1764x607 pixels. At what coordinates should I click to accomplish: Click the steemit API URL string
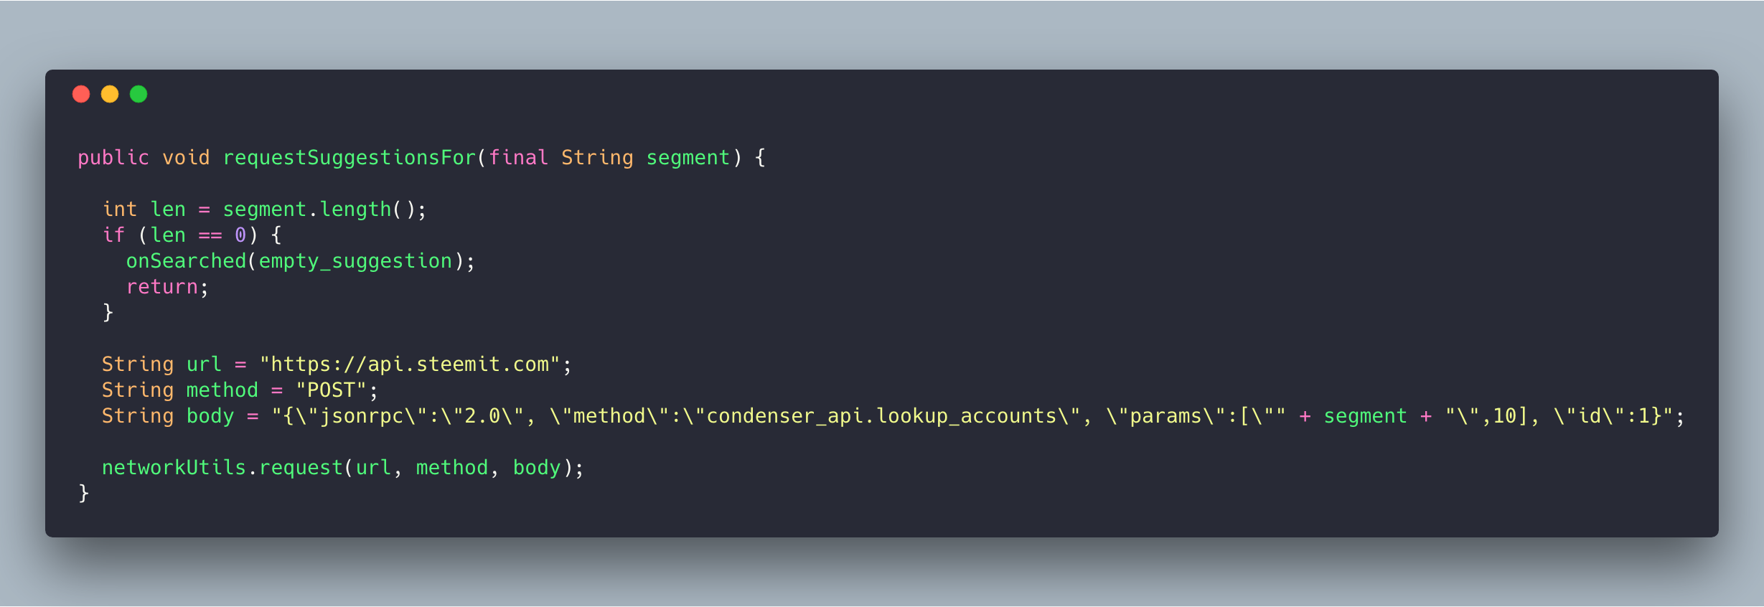(x=410, y=364)
